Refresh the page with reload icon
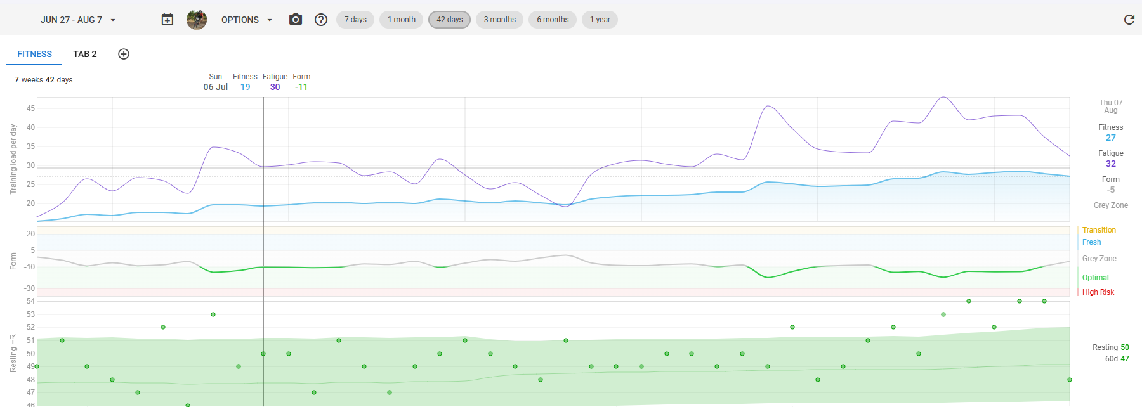Screen dimensions: 1142x407 (x=1129, y=20)
